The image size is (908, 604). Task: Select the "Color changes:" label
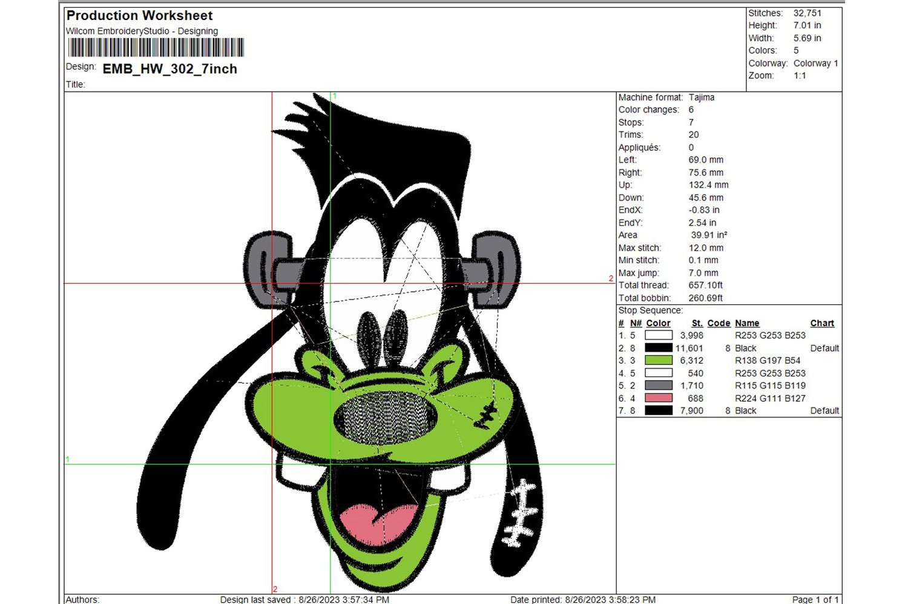pos(649,110)
